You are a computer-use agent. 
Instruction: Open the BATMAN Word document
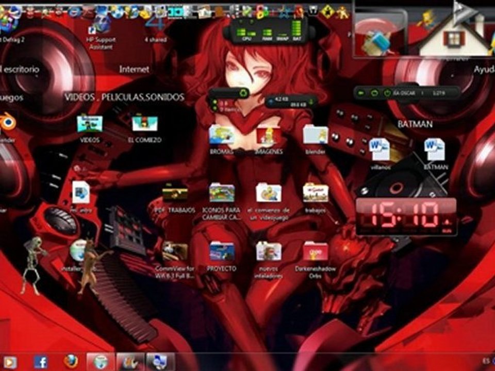(x=435, y=154)
